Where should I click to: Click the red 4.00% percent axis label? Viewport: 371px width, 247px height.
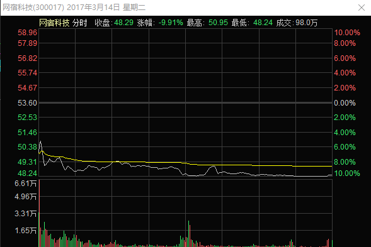345,73
